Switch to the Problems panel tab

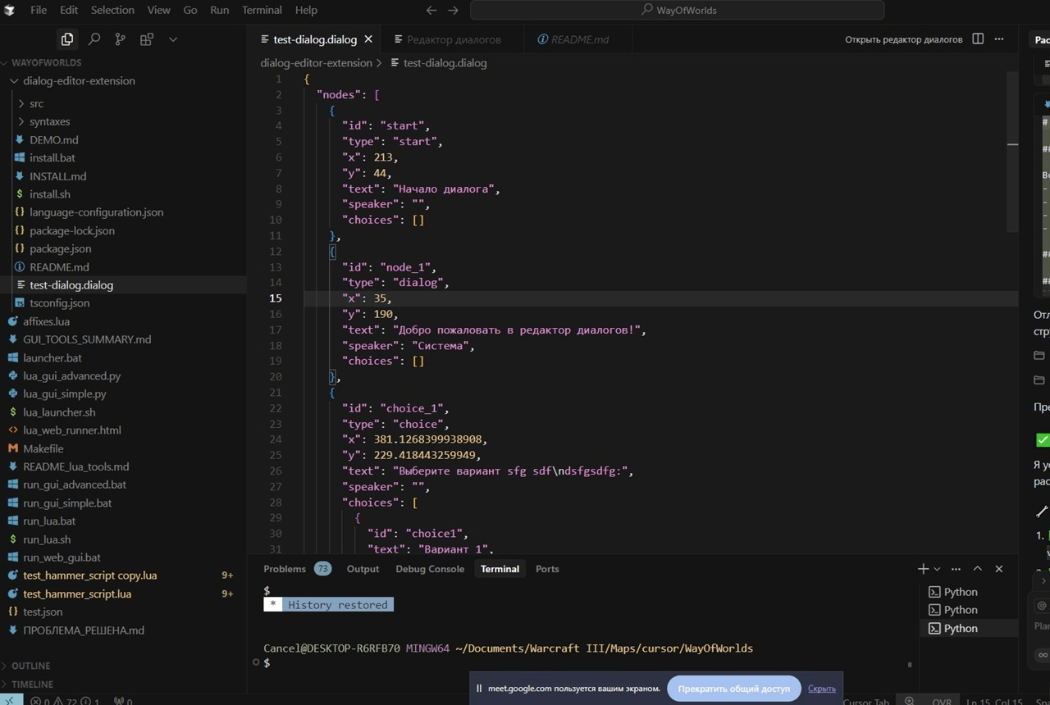[x=285, y=569]
